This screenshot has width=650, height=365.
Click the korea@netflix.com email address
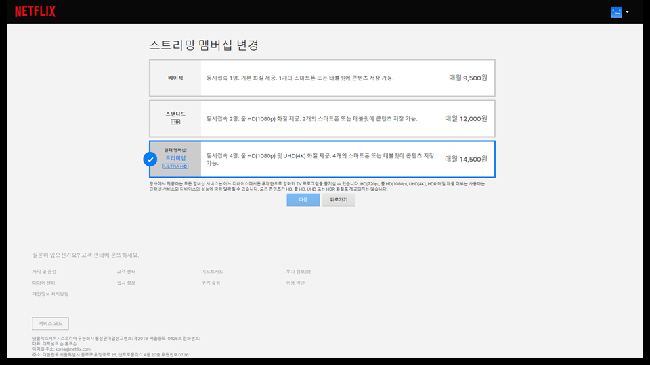click(x=73, y=349)
